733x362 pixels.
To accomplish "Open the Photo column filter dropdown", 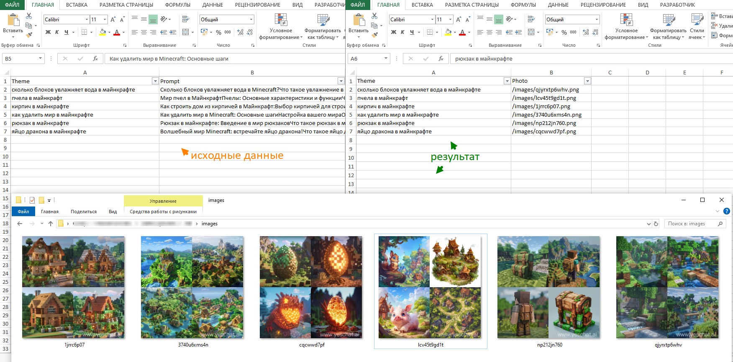I will click(x=587, y=81).
